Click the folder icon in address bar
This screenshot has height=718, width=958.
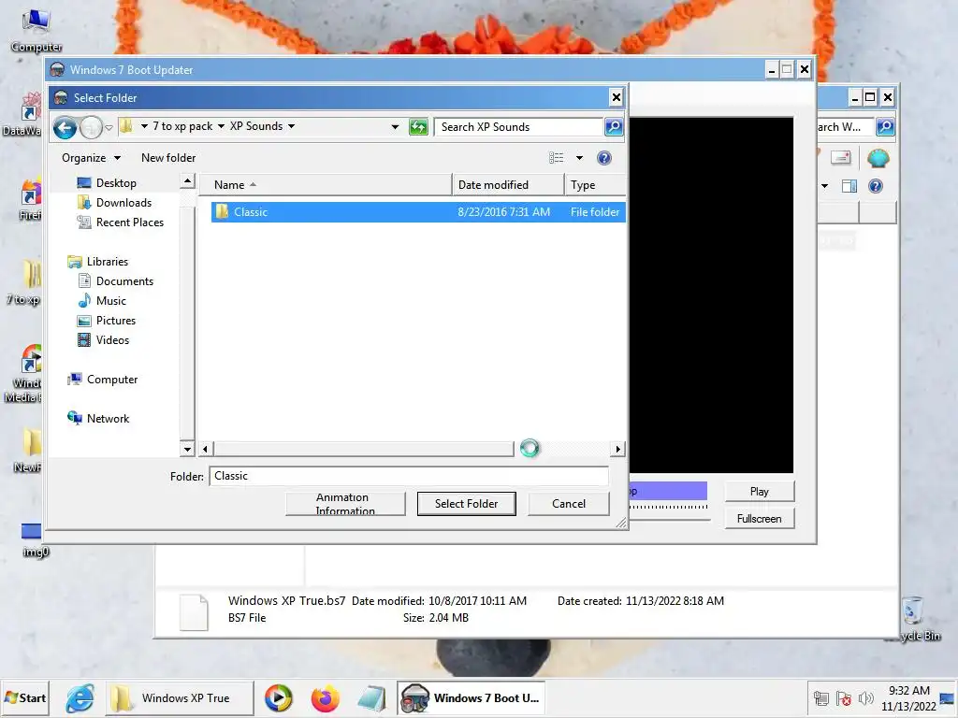126,126
